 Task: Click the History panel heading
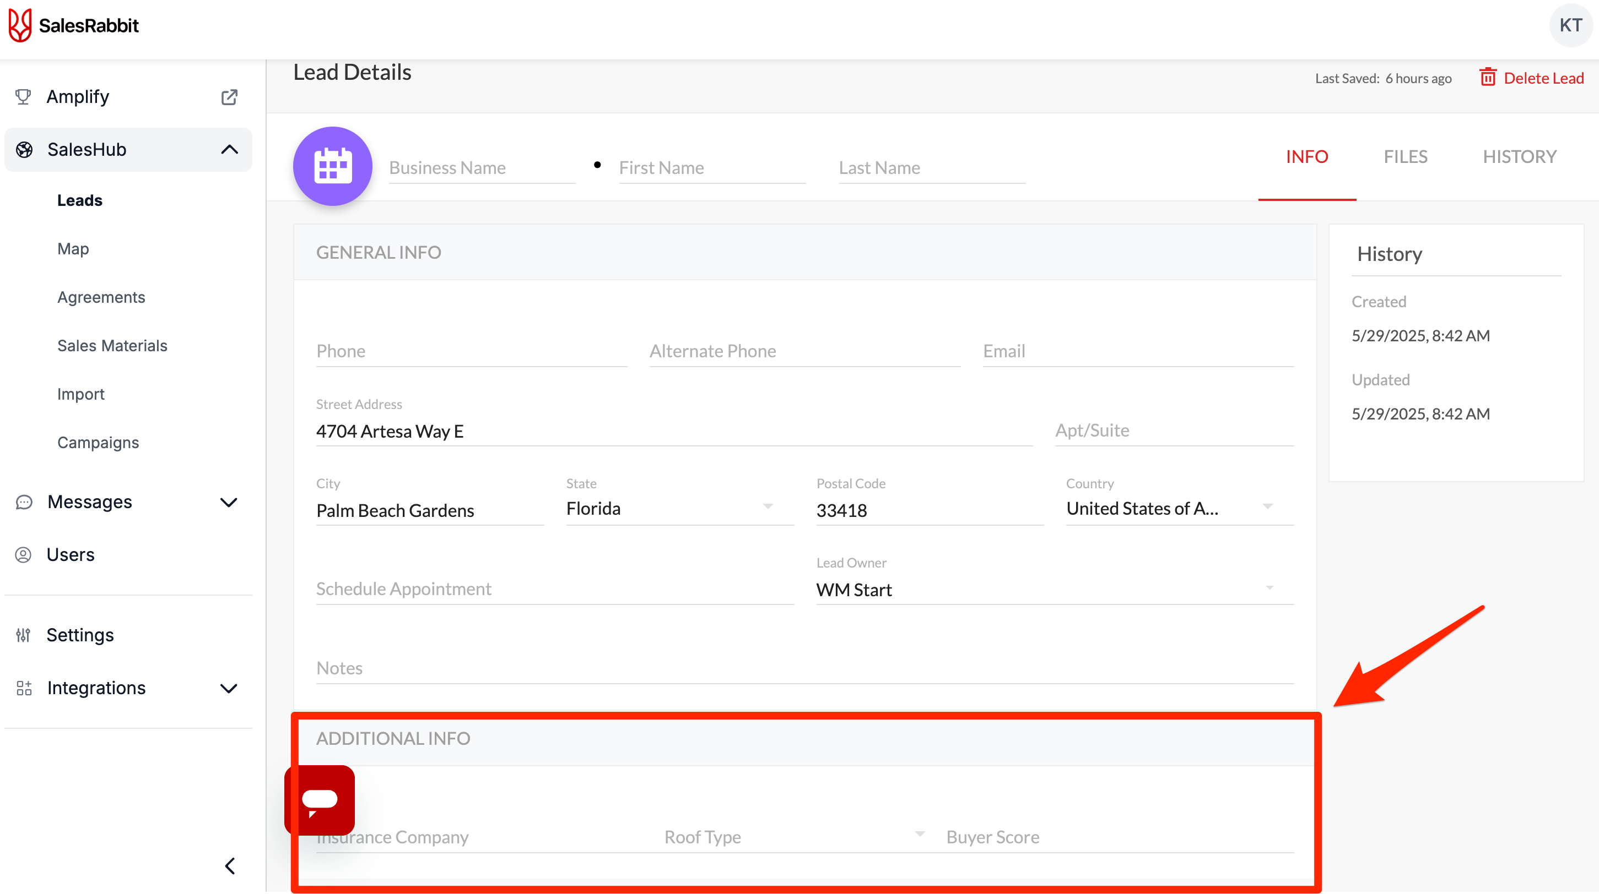tap(1389, 254)
